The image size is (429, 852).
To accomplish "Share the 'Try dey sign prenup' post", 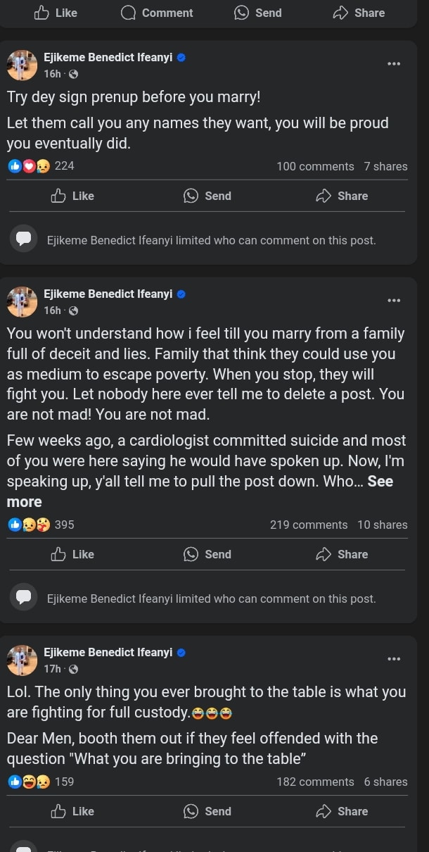I will 342,196.
